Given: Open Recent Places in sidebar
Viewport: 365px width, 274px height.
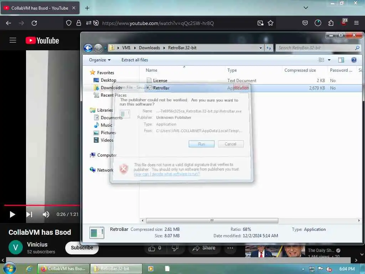Looking at the screenshot, I should [x=113, y=95].
